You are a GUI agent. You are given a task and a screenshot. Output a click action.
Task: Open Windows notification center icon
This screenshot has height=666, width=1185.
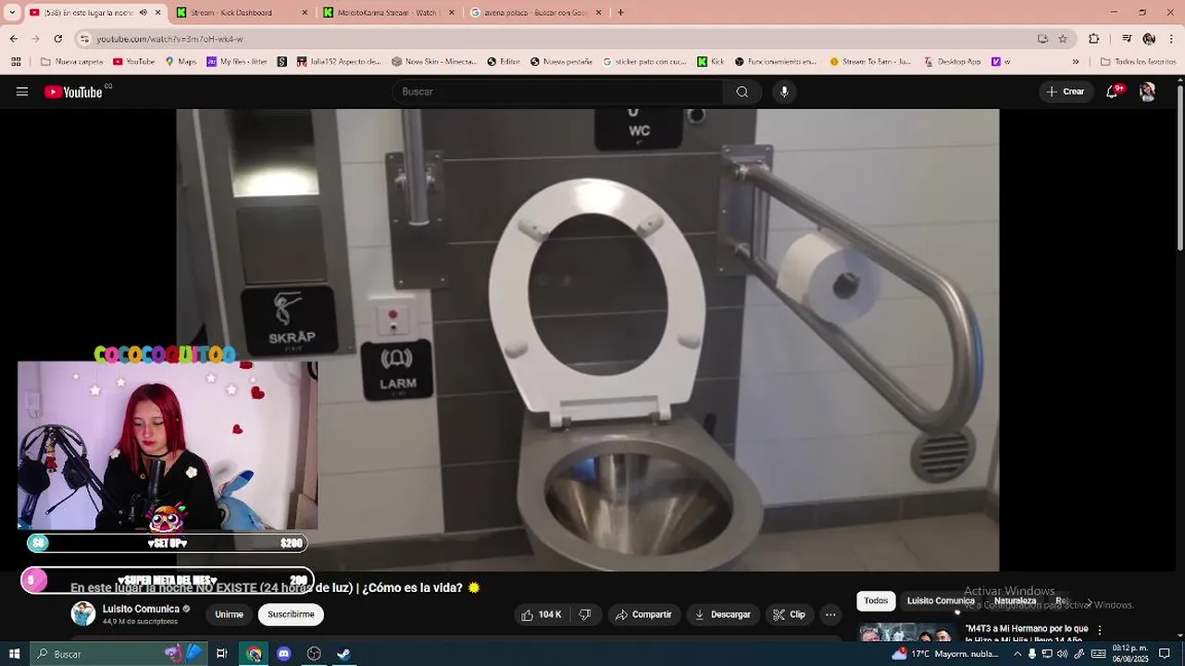click(x=1165, y=654)
